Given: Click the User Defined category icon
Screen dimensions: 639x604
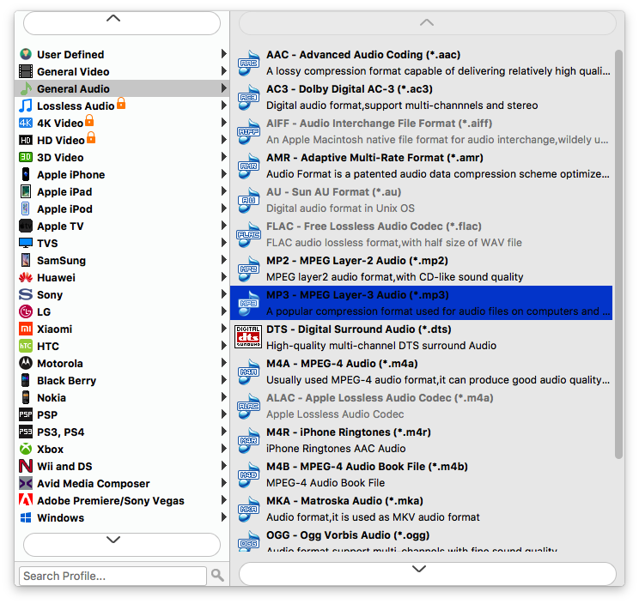Looking at the screenshot, I should (x=26, y=54).
